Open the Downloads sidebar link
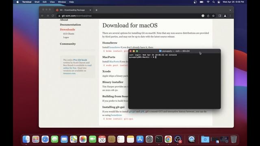Viewport: 260px width, 146px height. click(x=67, y=30)
